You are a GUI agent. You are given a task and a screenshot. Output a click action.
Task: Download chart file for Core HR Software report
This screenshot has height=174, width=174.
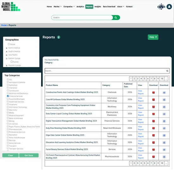pyautogui.click(x=164, y=100)
